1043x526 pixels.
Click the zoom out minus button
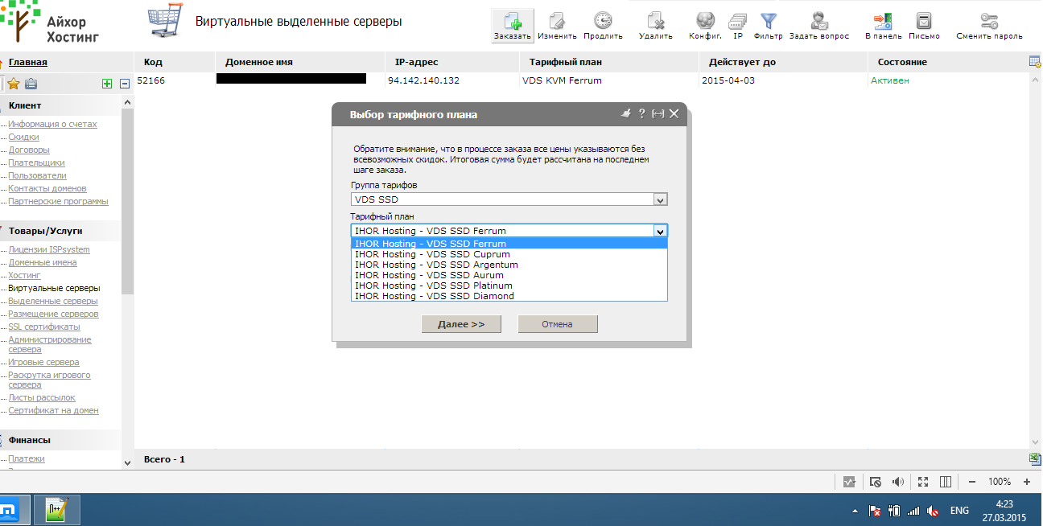(972, 482)
